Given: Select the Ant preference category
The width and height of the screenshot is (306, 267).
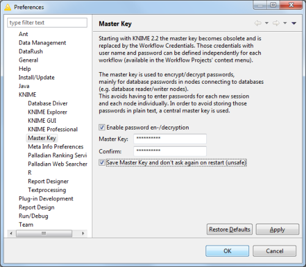Looking at the screenshot, I should [x=23, y=34].
